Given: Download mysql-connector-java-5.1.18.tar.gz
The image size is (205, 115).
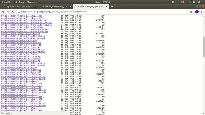Looking at the screenshot, I should [21, 74].
